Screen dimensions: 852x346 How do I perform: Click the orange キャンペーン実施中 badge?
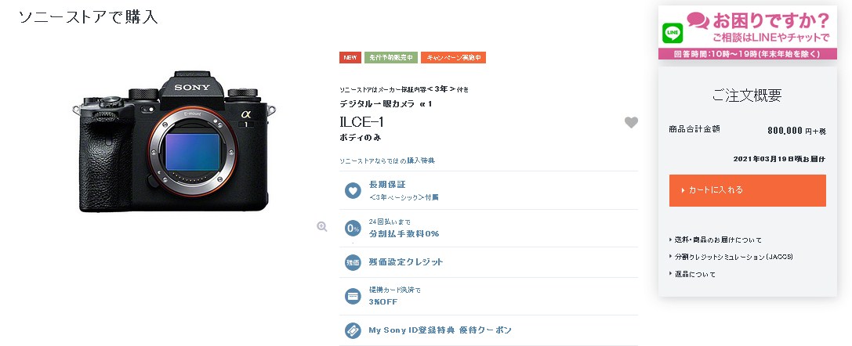pos(453,57)
